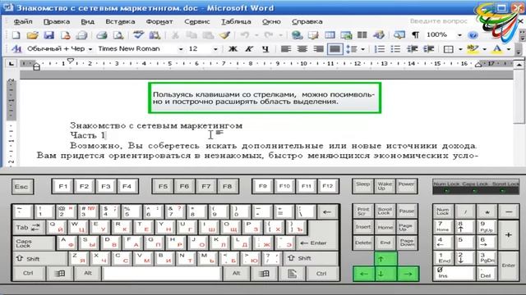The width and height of the screenshot is (526, 295).
Task: Expand the undo history dropdown arrow
Action: tap(256, 34)
